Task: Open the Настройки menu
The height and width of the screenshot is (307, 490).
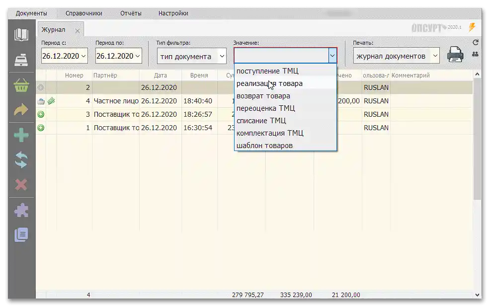Action: coord(173,13)
